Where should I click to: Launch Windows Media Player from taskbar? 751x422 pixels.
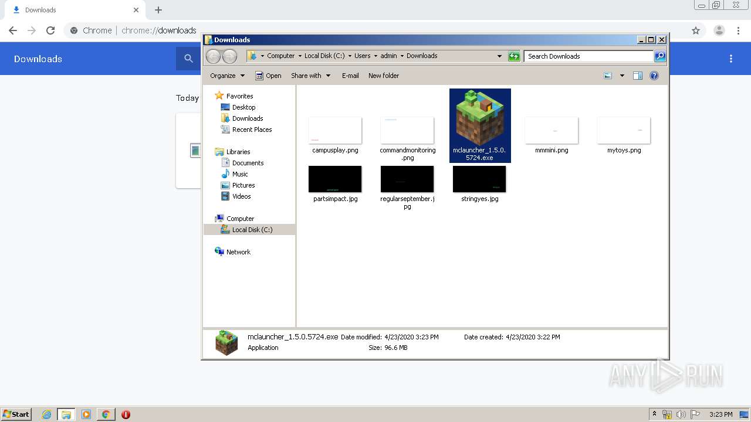[86, 414]
